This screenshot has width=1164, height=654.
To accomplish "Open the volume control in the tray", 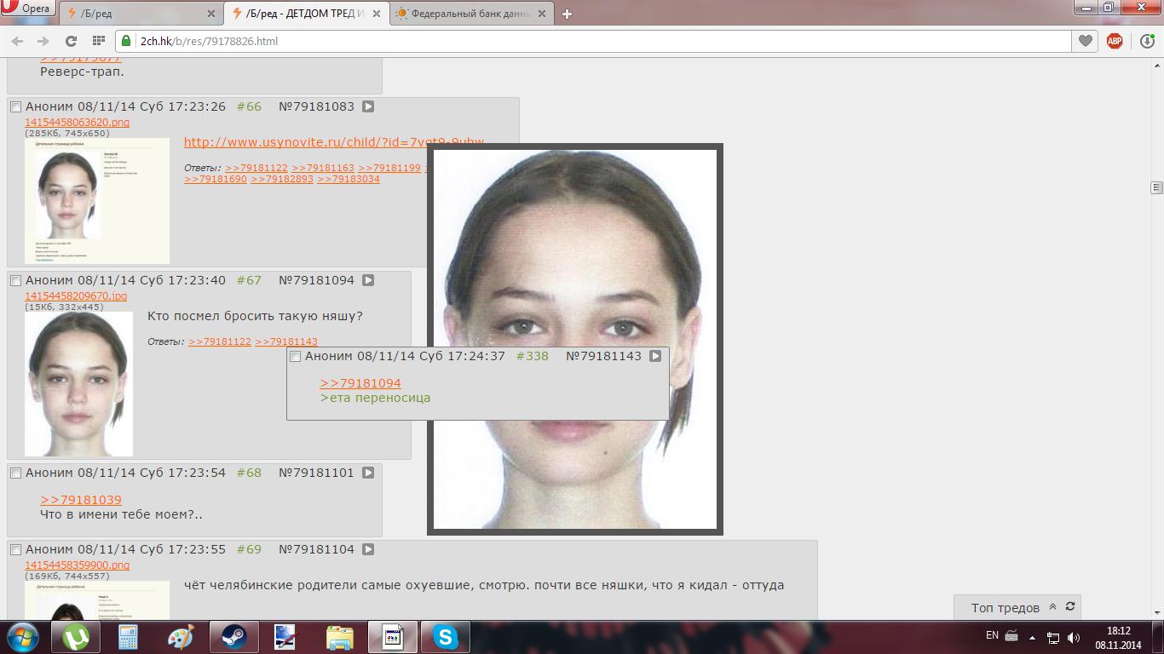I will [x=1074, y=637].
